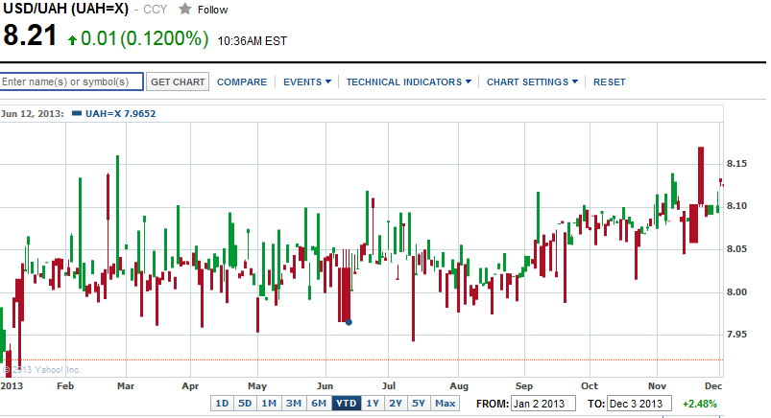Open the COMPARE option

click(242, 82)
